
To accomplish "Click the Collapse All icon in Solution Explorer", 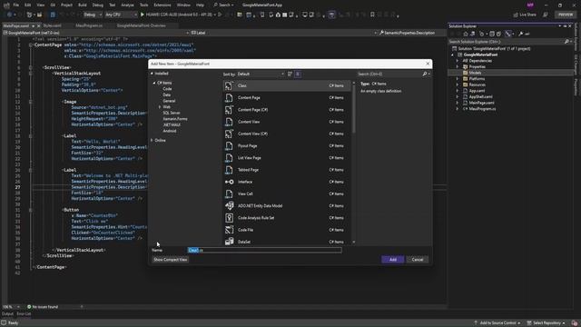I will coord(492,34).
